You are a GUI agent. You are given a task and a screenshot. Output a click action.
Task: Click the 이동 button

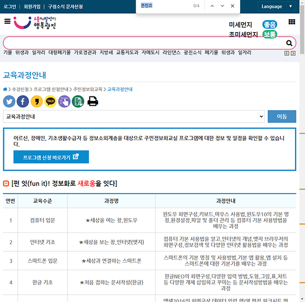click(282, 117)
